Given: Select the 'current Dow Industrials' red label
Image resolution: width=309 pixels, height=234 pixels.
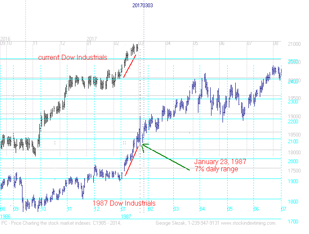Looking at the screenshot, I should click(x=72, y=57).
